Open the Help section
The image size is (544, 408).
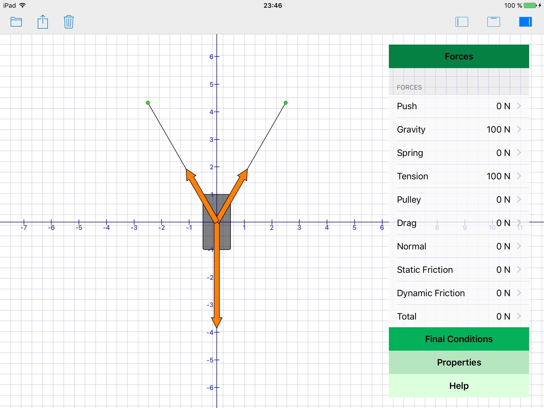(459, 386)
